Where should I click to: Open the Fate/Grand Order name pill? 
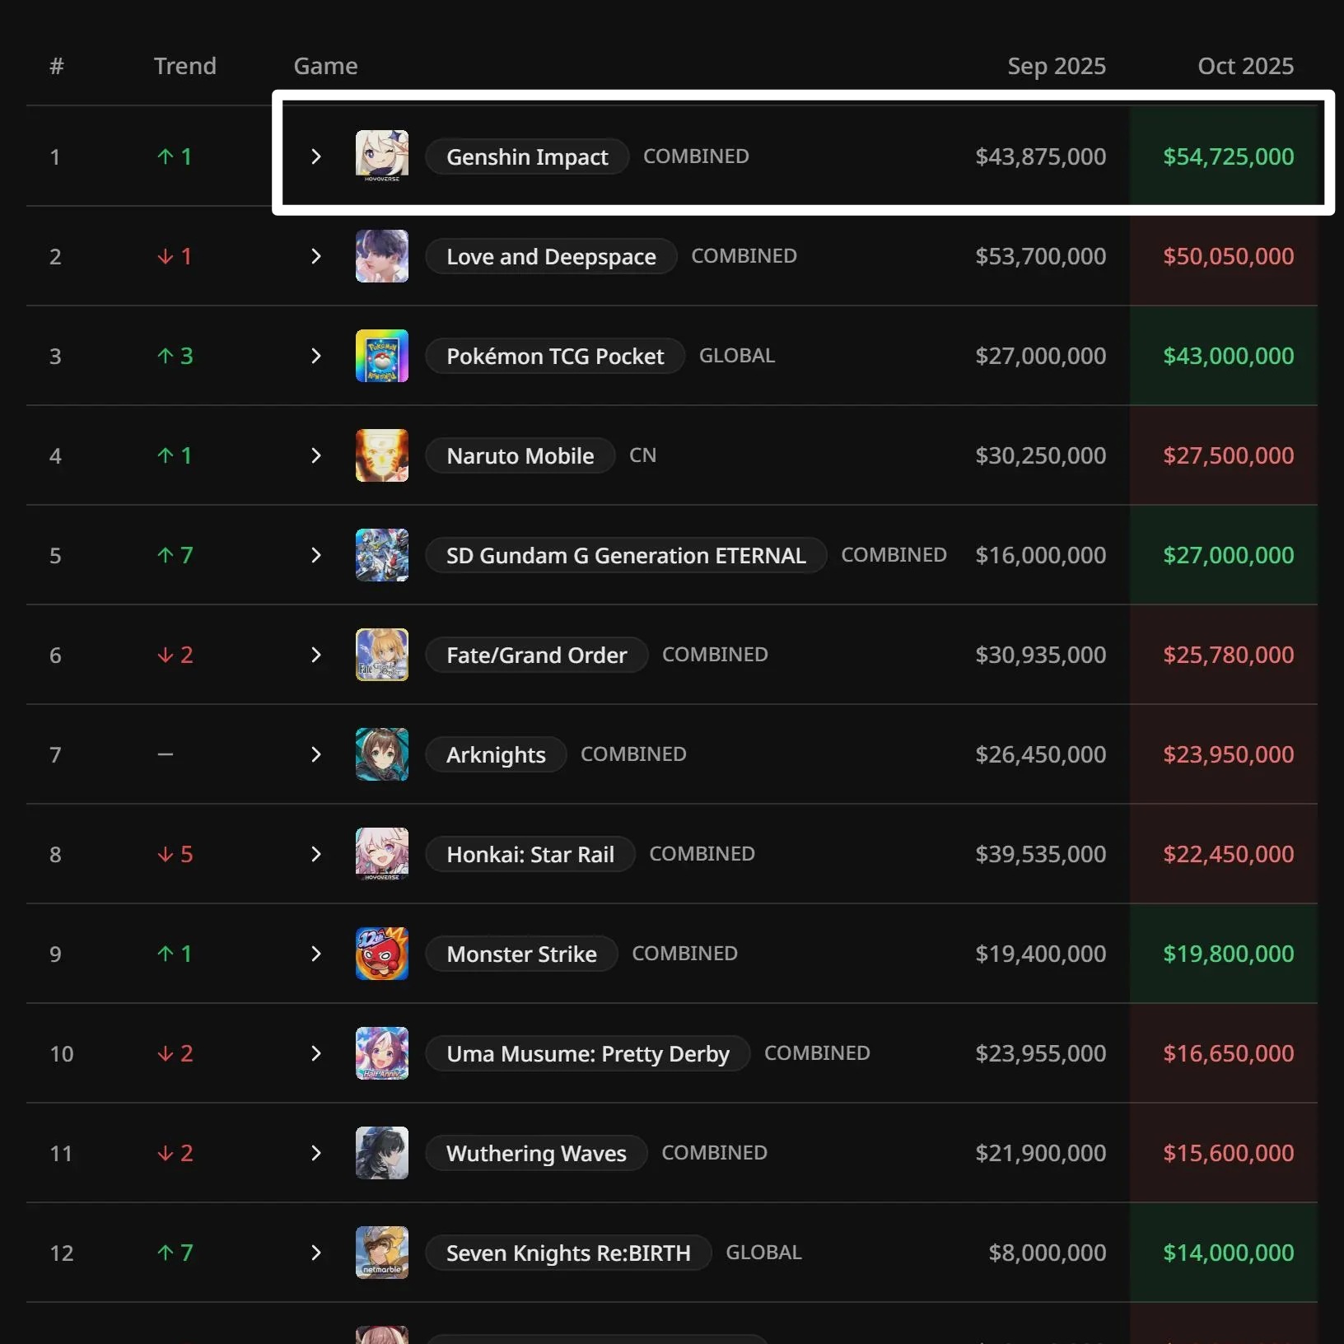click(537, 655)
